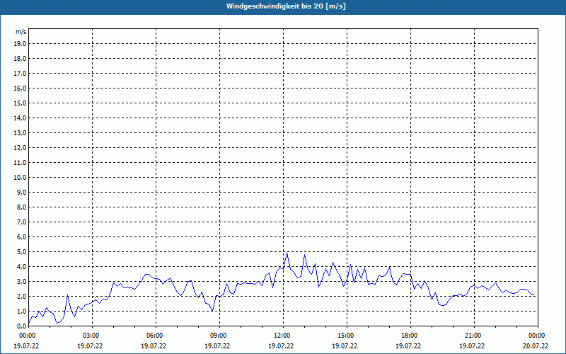The height and width of the screenshot is (354, 566).
Task: Click the 18,0 y-axis label
Action: (x=20, y=59)
